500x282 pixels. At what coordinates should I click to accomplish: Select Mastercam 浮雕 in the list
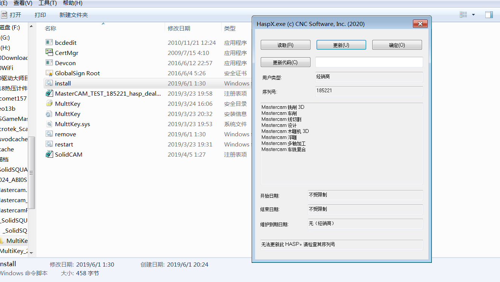(279, 137)
